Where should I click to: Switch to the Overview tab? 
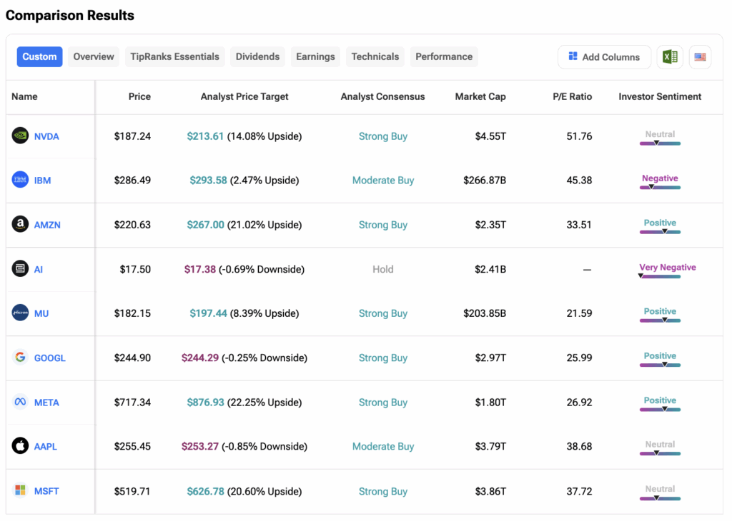(94, 57)
